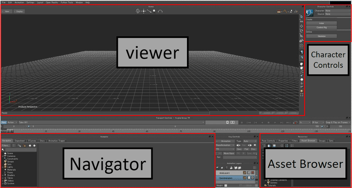352x188 pixels.
Task: Toggle the Story button in Transport Controls
Action: [4, 123]
